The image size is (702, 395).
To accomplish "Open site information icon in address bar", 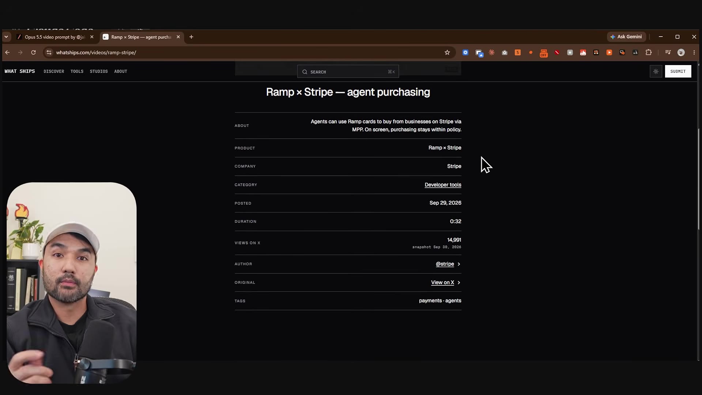I will tap(49, 52).
